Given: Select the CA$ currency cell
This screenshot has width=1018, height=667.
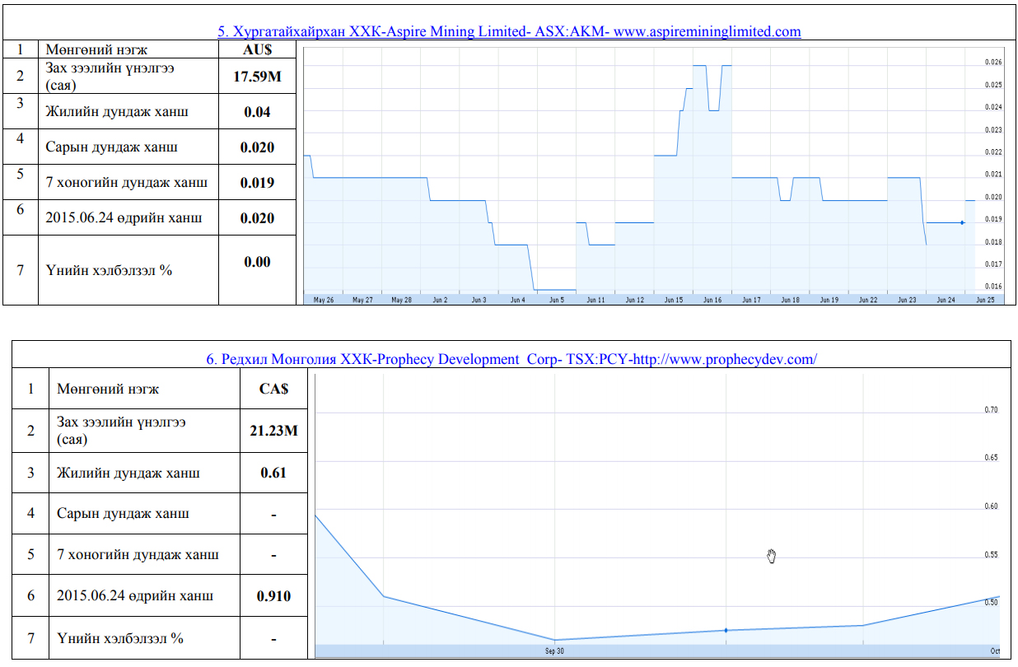Looking at the screenshot, I should [273, 389].
